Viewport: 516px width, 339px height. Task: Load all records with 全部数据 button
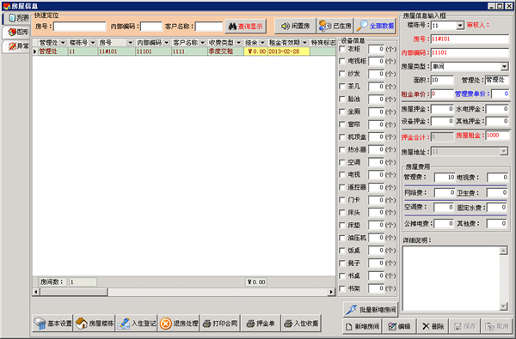click(375, 26)
